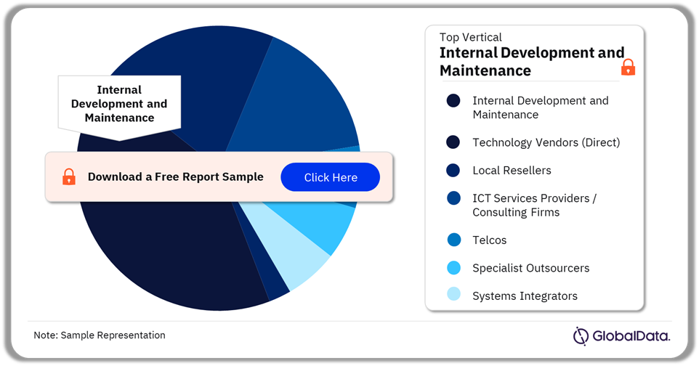699x366 pixels.
Task: Click the 'Click Here' button
Action: click(x=331, y=177)
